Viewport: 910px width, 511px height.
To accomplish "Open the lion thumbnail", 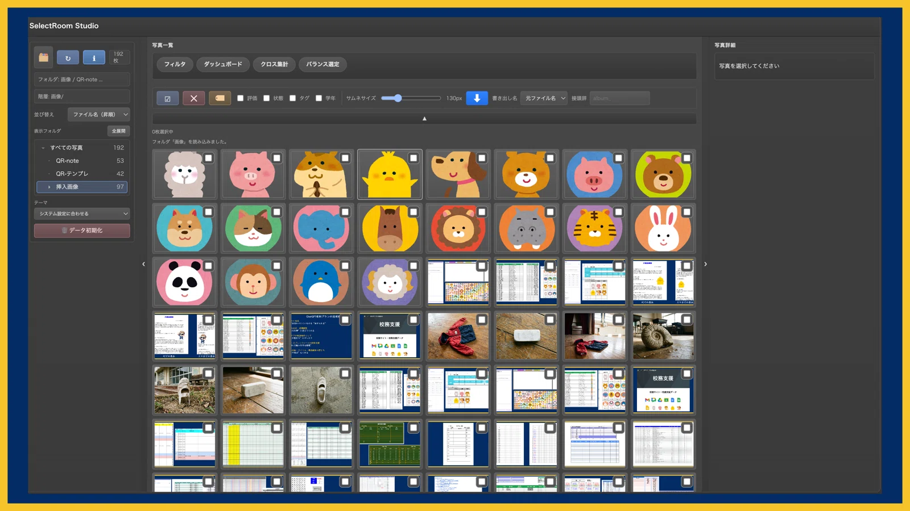I will pyautogui.click(x=458, y=228).
